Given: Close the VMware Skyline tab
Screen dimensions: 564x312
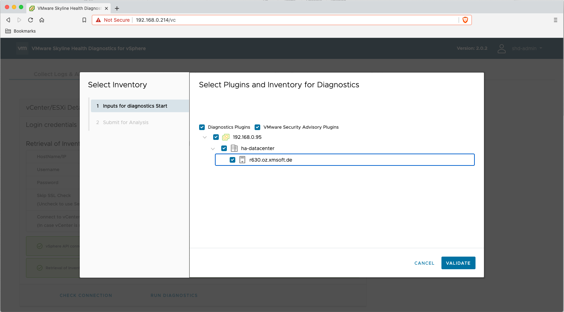Looking at the screenshot, I should (106, 8).
